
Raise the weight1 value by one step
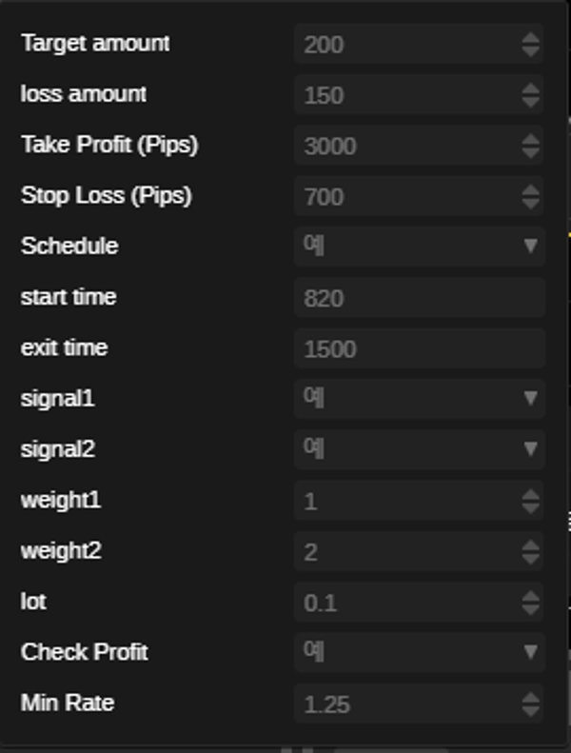click(x=530, y=495)
